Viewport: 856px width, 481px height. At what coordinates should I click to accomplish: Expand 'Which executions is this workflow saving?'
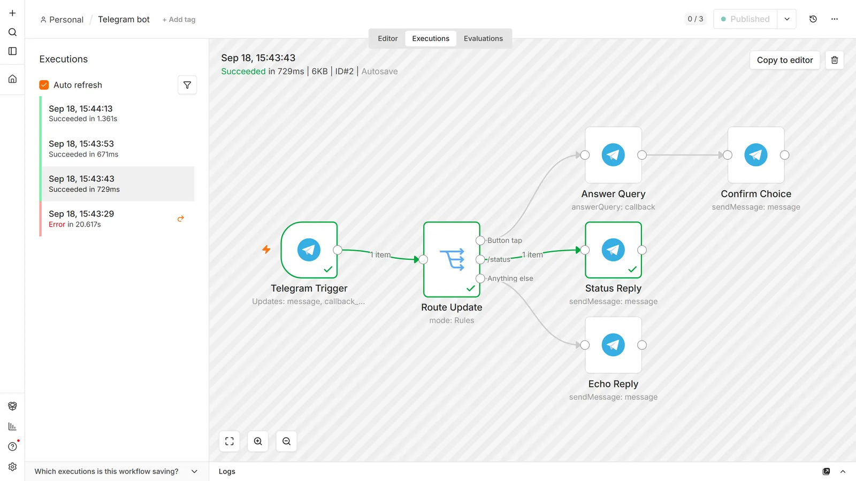116,471
